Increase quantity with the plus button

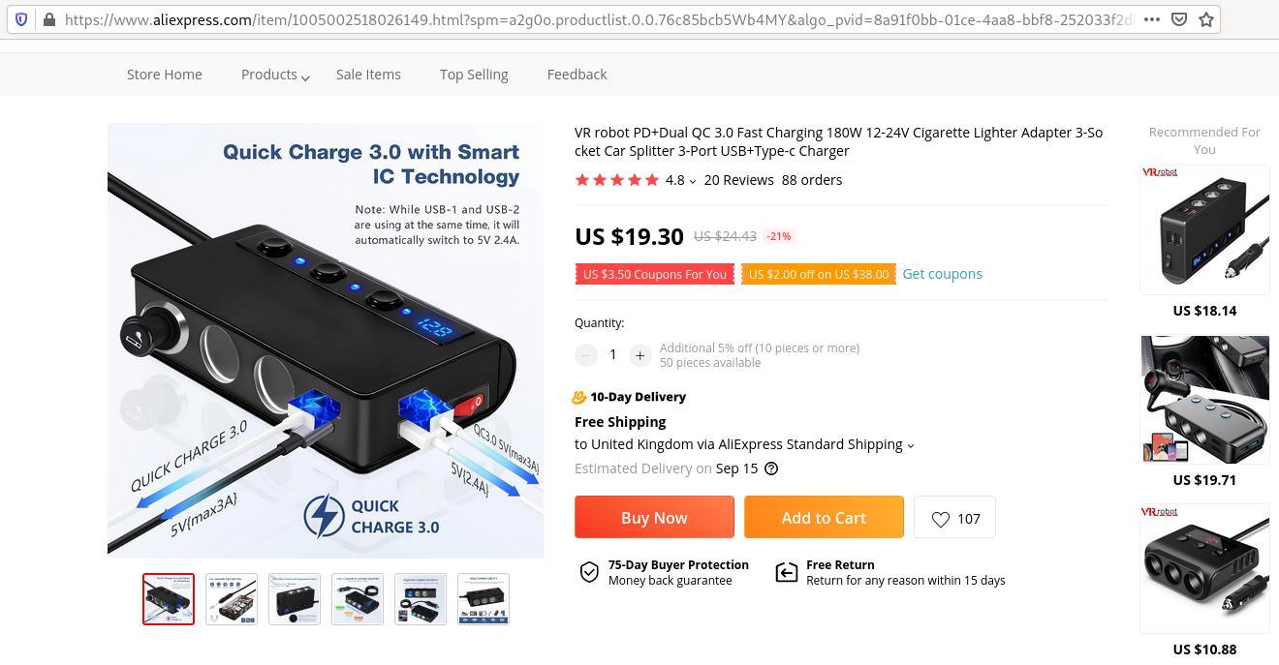(639, 355)
